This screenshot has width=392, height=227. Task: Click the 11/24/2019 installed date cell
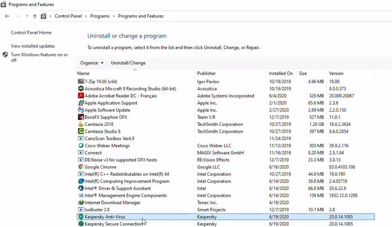click(x=280, y=138)
